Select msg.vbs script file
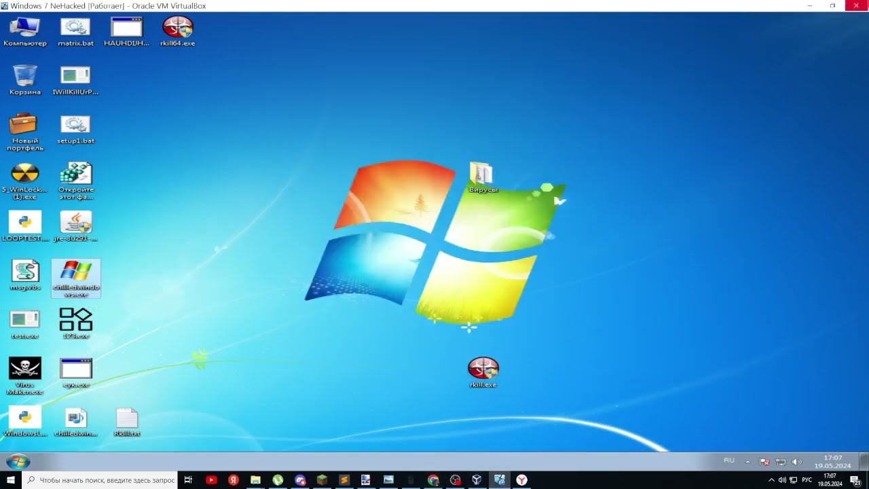The height and width of the screenshot is (489, 869). click(25, 276)
